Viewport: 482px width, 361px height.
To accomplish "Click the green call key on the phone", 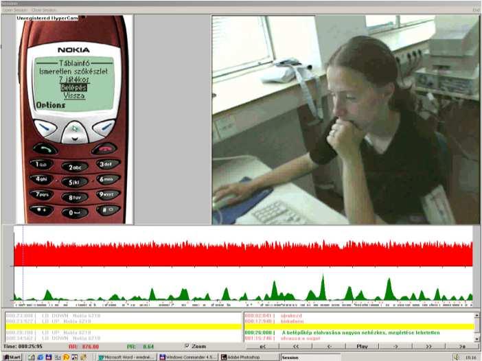I will pos(45,149).
